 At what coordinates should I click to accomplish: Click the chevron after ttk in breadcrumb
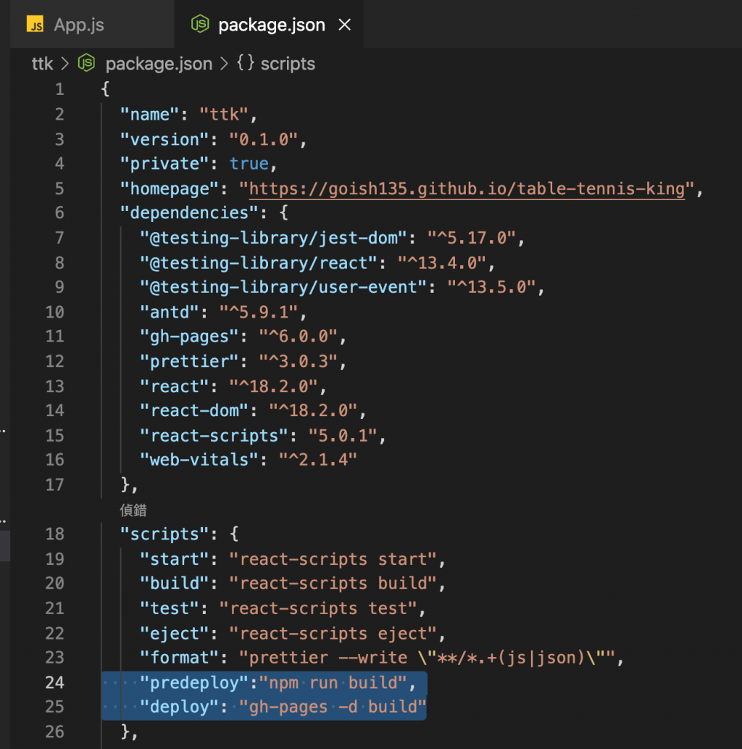point(64,64)
